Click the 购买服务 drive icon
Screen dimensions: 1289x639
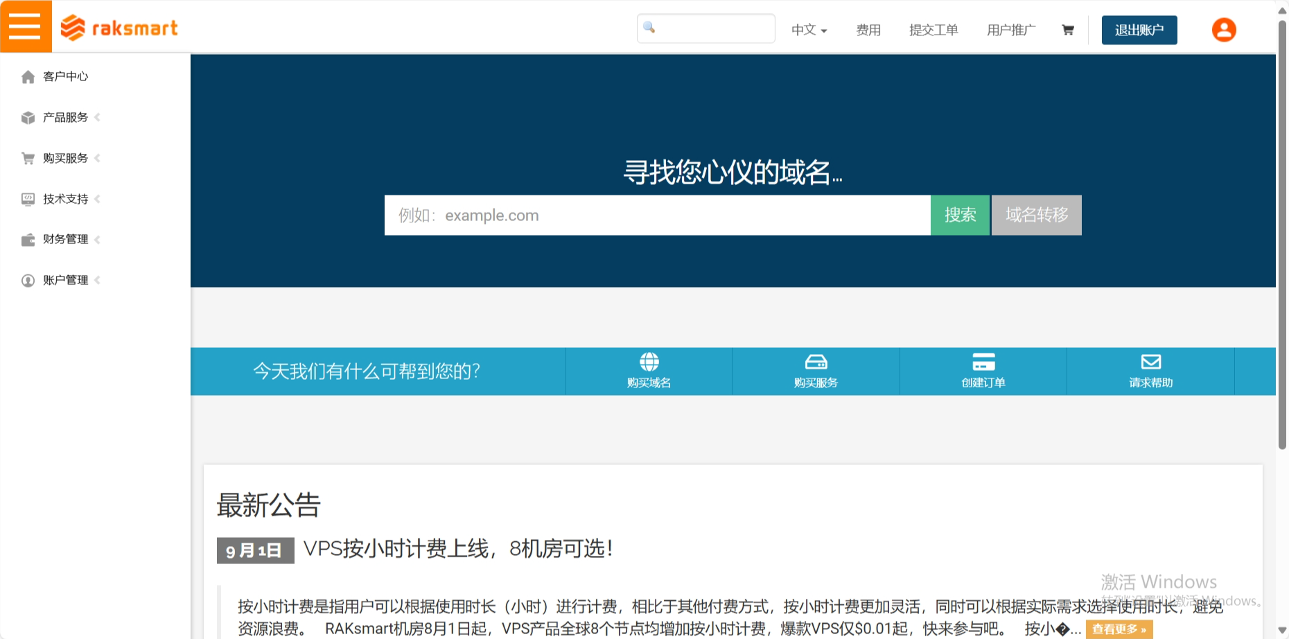[x=816, y=362]
